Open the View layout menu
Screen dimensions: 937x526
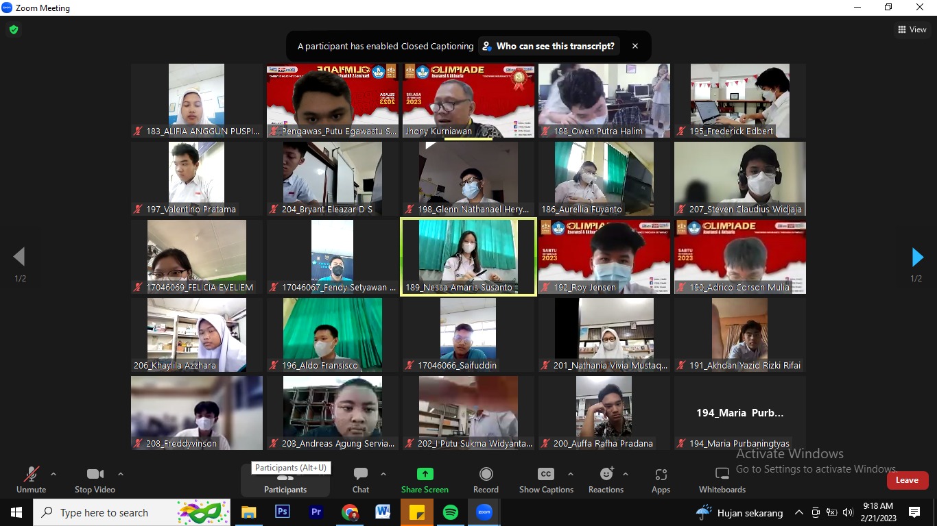pos(912,29)
